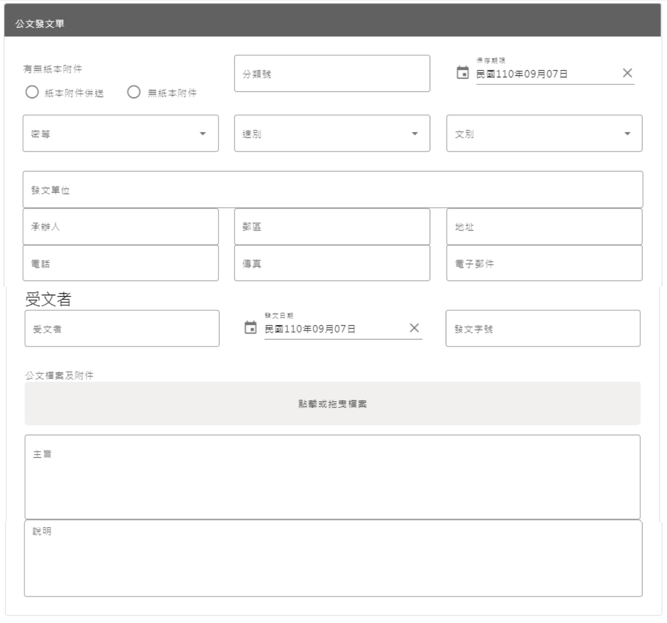Click into the 電子郵件 field
Screen dimensions: 667x623
(543, 263)
